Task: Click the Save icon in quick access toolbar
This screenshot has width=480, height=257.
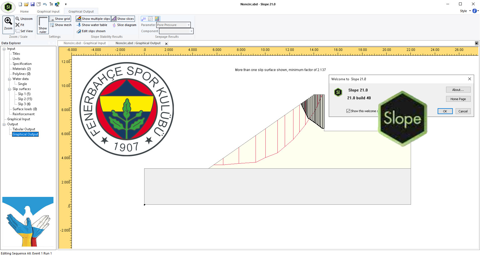Action: pos(32,4)
